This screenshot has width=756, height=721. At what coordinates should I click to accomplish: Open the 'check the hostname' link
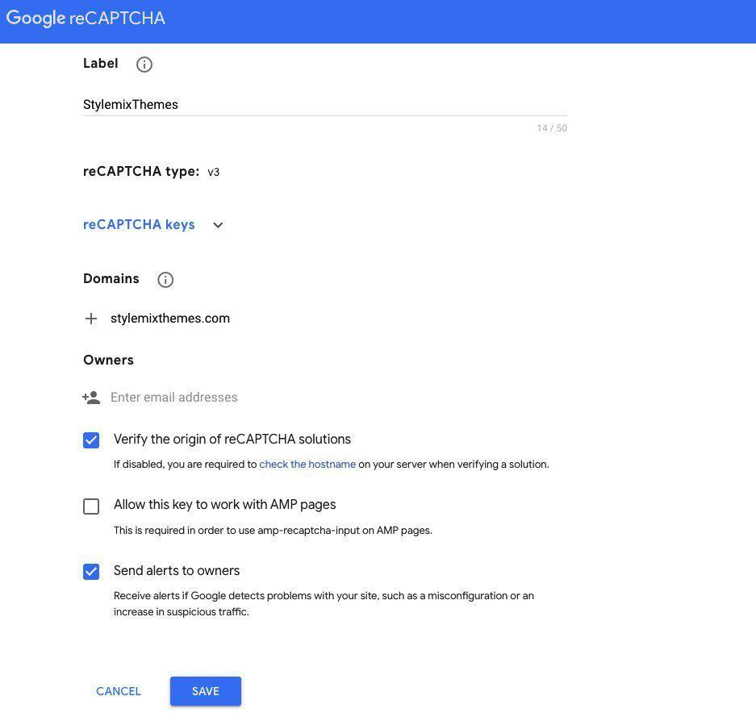point(307,465)
